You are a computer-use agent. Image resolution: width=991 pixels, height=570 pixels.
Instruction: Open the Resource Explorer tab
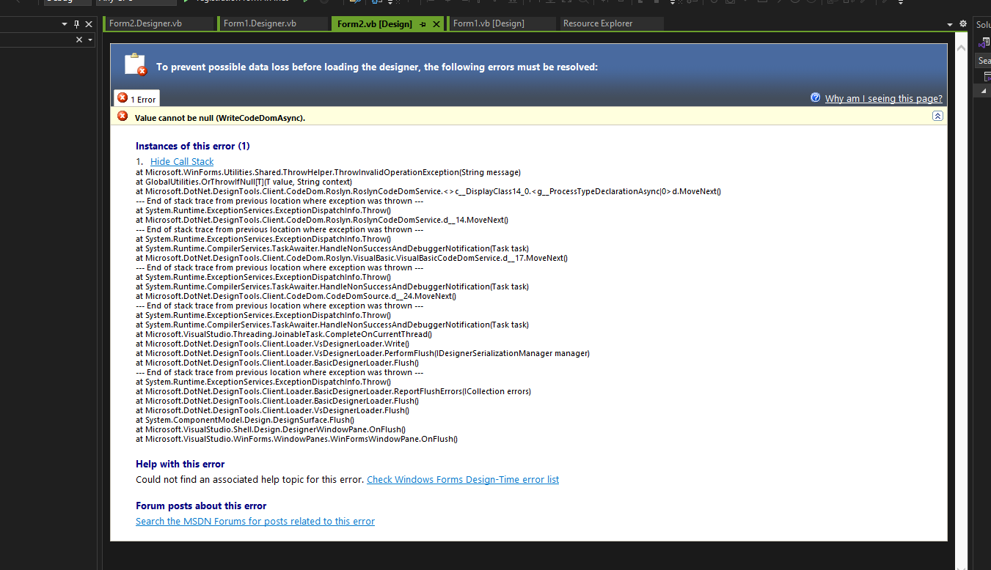610,23
